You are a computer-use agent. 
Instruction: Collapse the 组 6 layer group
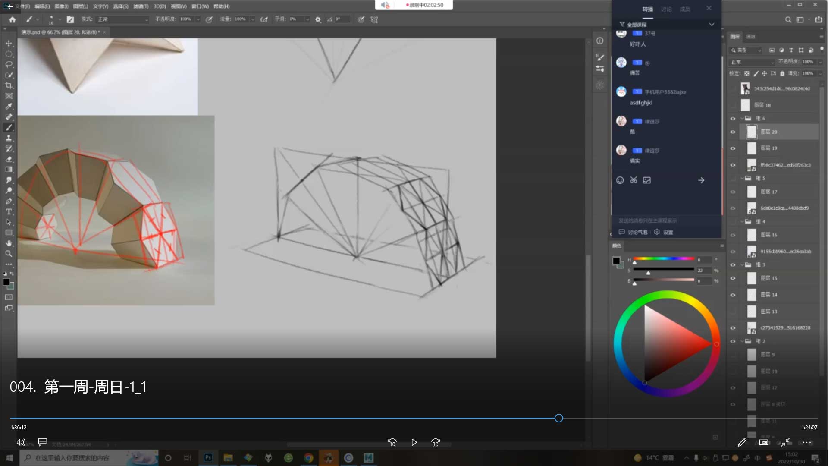pos(742,118)
